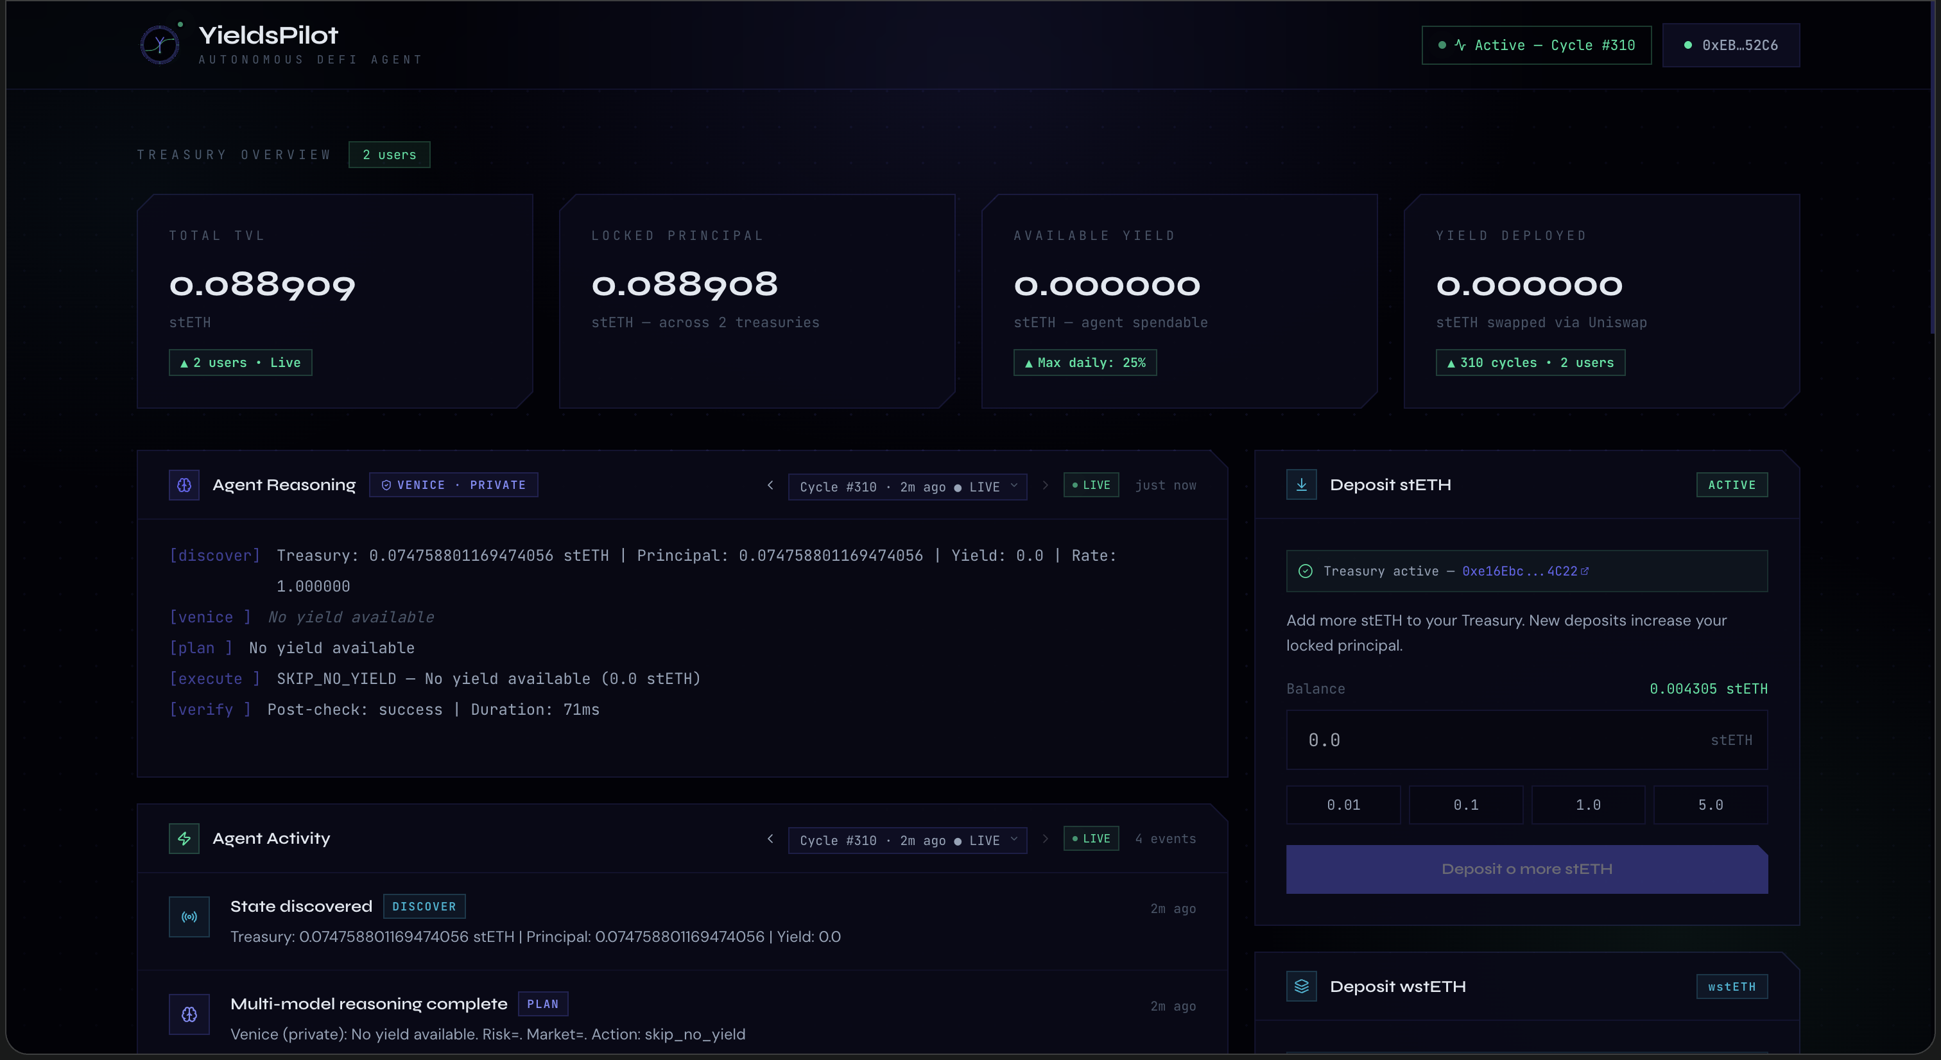The height and width of the screenshot is (1060, 1941).
Task: Click the stETH amount input field
Action: (x=1526, y=740)
